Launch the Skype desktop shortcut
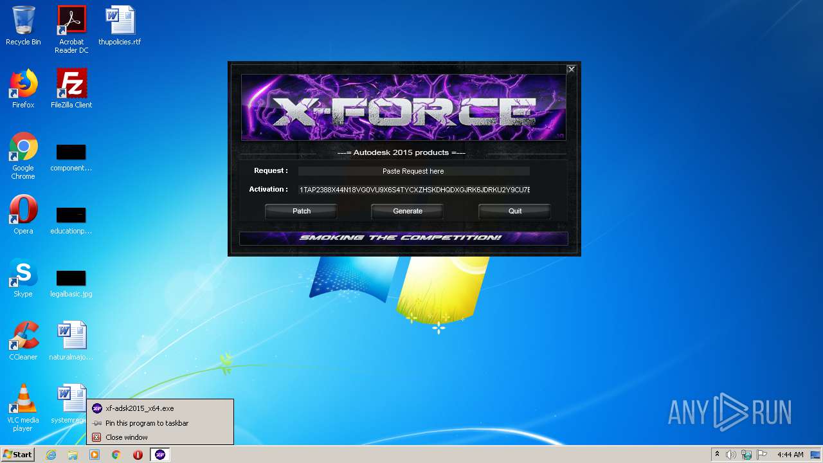Viewport: 823px width, 463px height. point(23,278)
